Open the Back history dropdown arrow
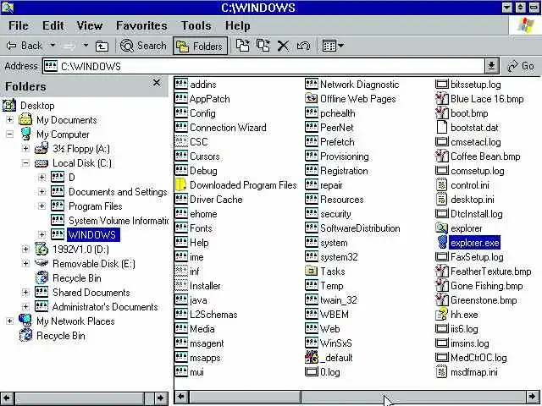Screen dimensions: 542x406 [53, 45]
